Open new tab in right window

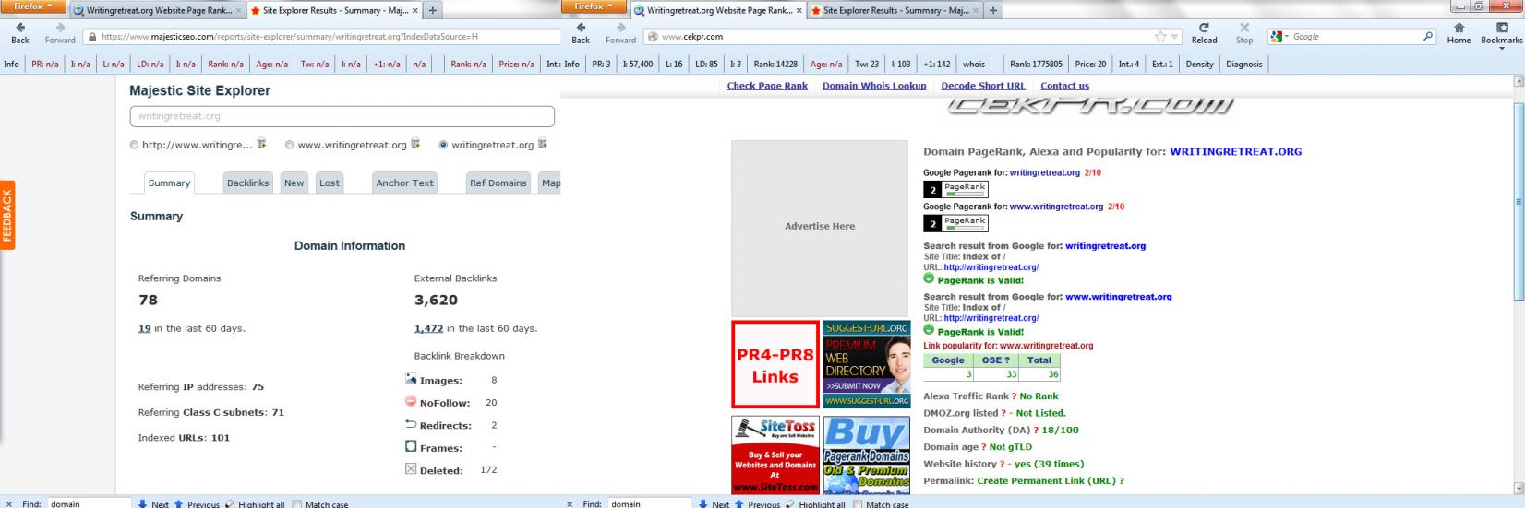(993, 11)
